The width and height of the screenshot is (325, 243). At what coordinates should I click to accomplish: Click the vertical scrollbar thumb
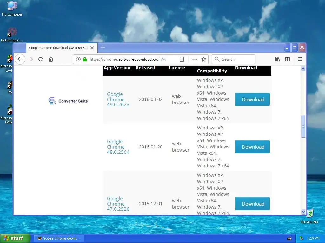(x=303, y=126)
